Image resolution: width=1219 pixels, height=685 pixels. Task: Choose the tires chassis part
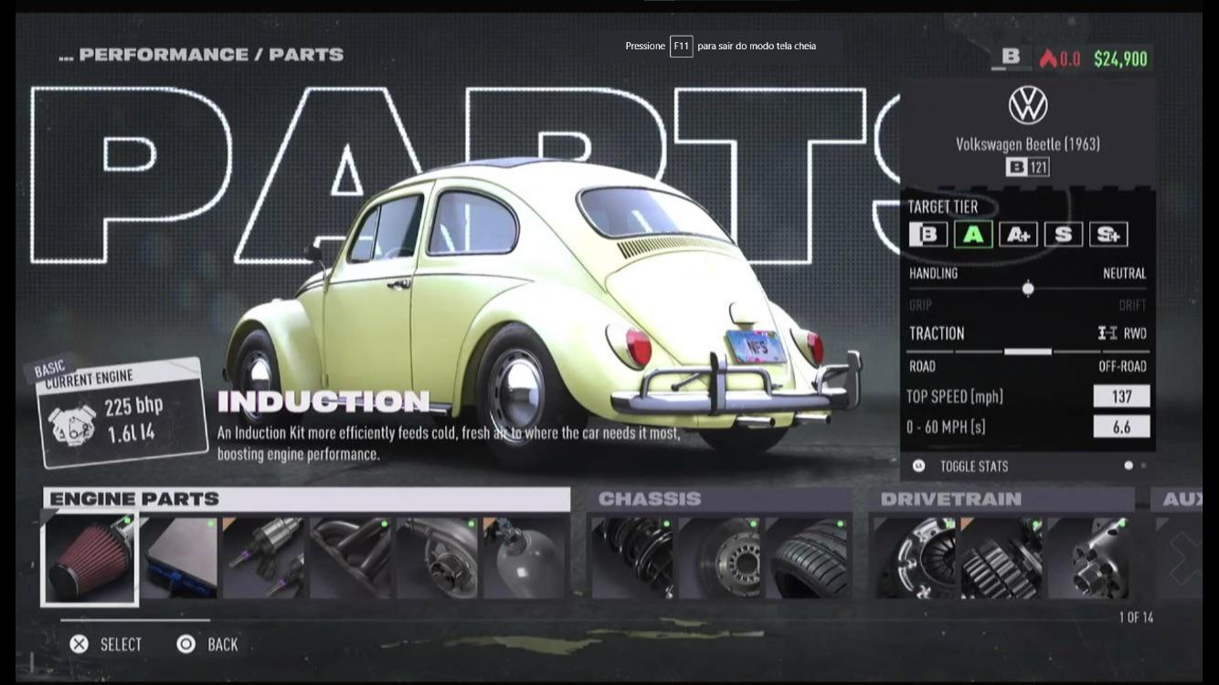point(806,558)
